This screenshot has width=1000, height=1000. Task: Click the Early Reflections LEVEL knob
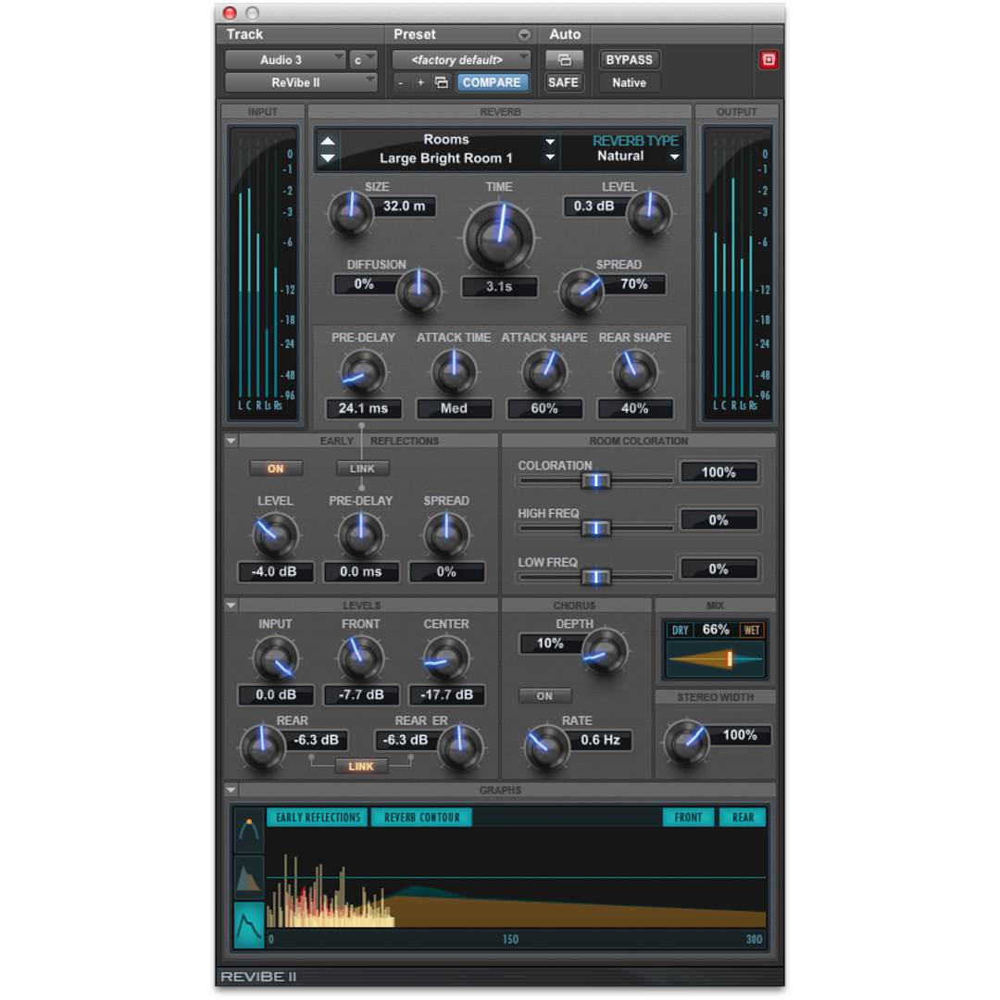276,536
